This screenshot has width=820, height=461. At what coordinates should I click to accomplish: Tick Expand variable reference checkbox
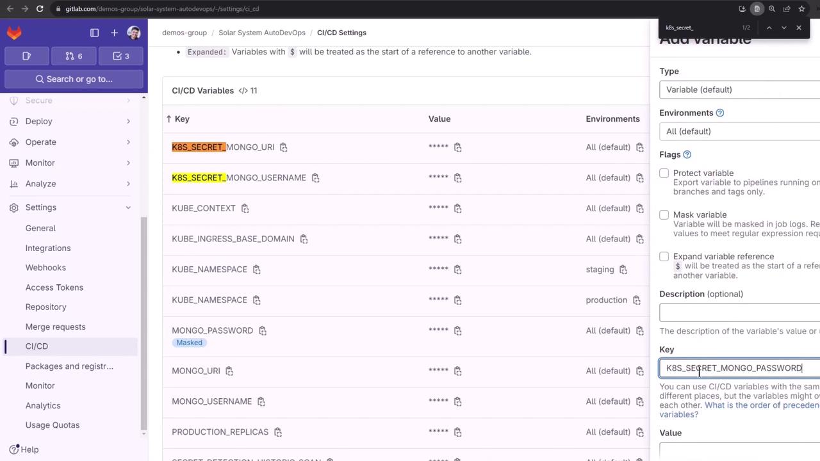664,257
